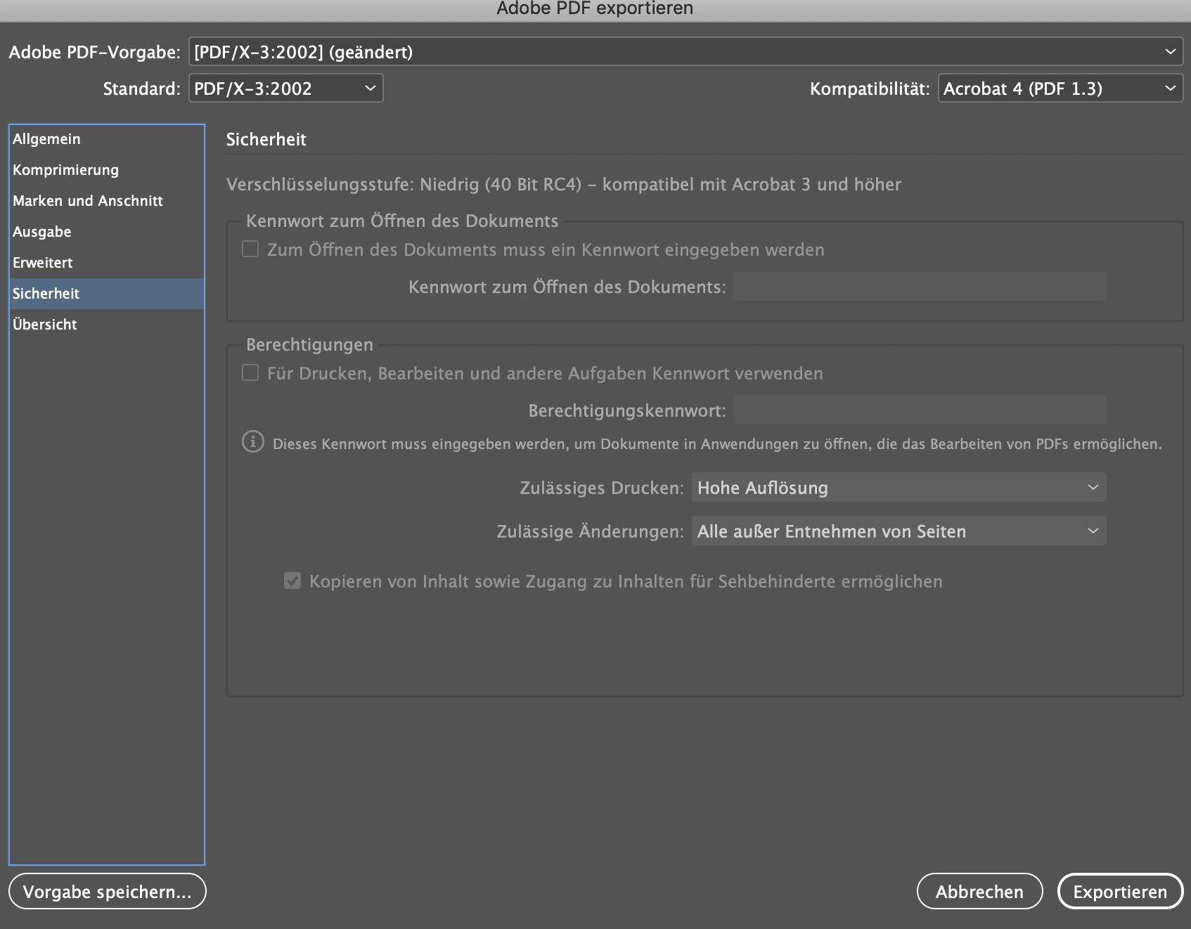Open the Adobe PDF-Vorgabe preset dropdown
The image size is (1191, 929).
686,52
